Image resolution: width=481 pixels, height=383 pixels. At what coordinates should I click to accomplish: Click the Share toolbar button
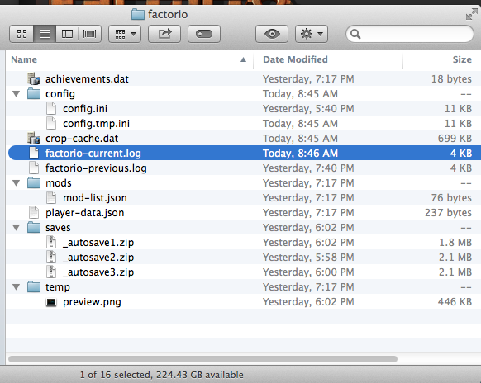coord(164,34)
